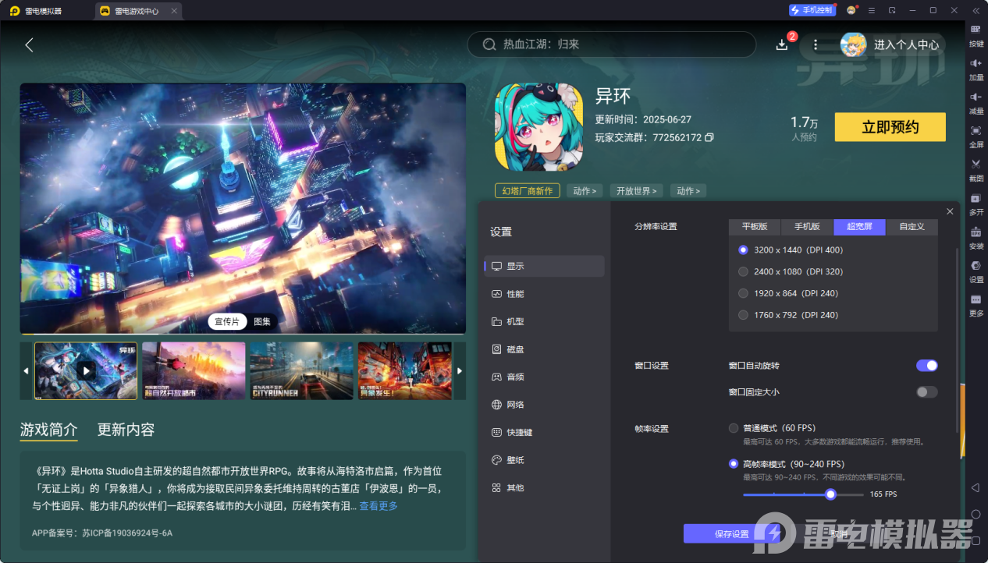Collapse the right sidebar with the double-arrow
Image resolution: width=988 pixels, height=563 pixels.
[x=976, y=10]
